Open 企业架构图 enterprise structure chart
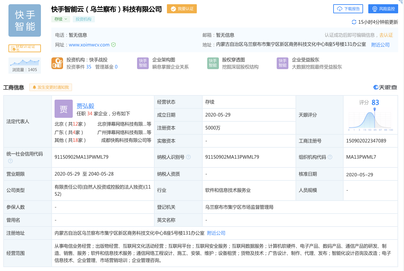The image size is (404, 271). (x=164, y=60)
